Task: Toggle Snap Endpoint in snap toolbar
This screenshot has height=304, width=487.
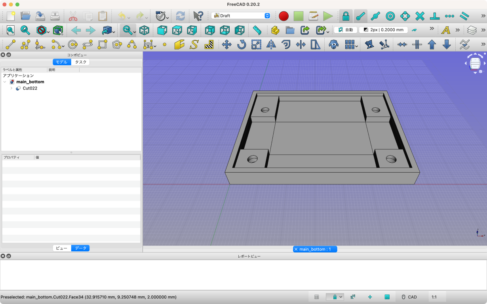Action: tap(360, 16)
